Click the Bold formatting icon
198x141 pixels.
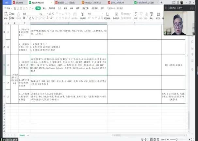point(25,18)
